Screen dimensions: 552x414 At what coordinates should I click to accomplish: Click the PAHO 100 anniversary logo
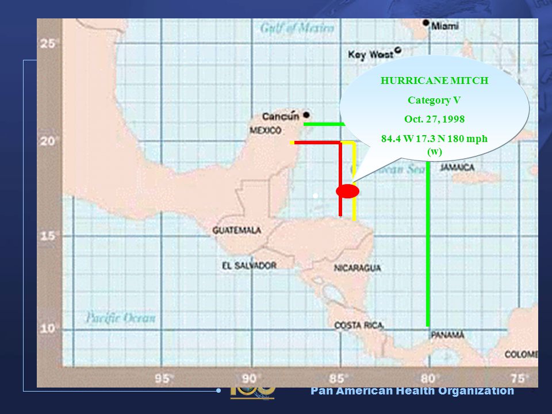(252, 393)
